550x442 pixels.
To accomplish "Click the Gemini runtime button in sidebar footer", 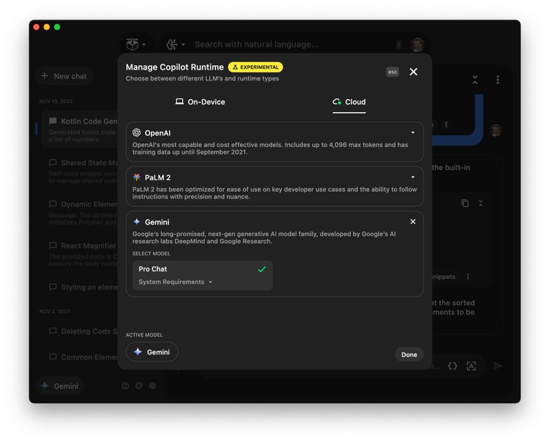I will (x=60, y=386).
